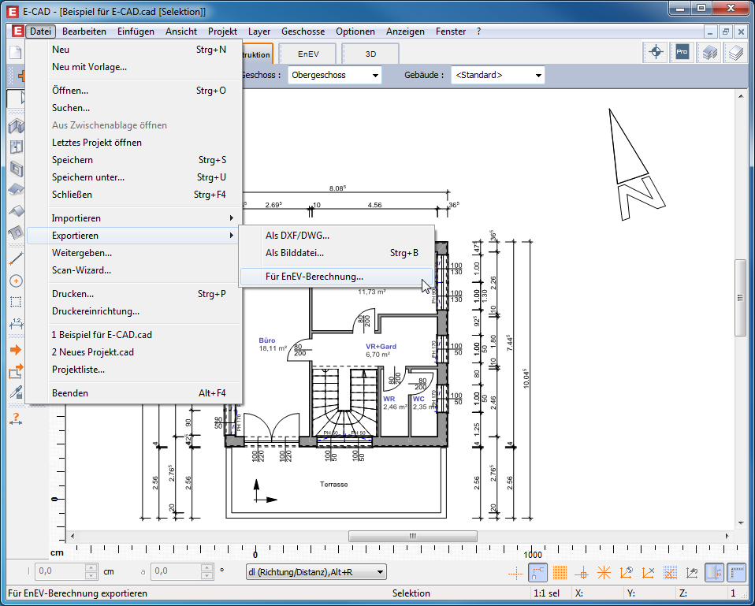Open the dl (Richtung/Distanz) input mode dropdown
Image resolution: width=755 pixels, height=606 pixels.
[x=316, y=572]
